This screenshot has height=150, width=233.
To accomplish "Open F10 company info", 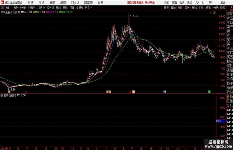I will coord(201,8).
